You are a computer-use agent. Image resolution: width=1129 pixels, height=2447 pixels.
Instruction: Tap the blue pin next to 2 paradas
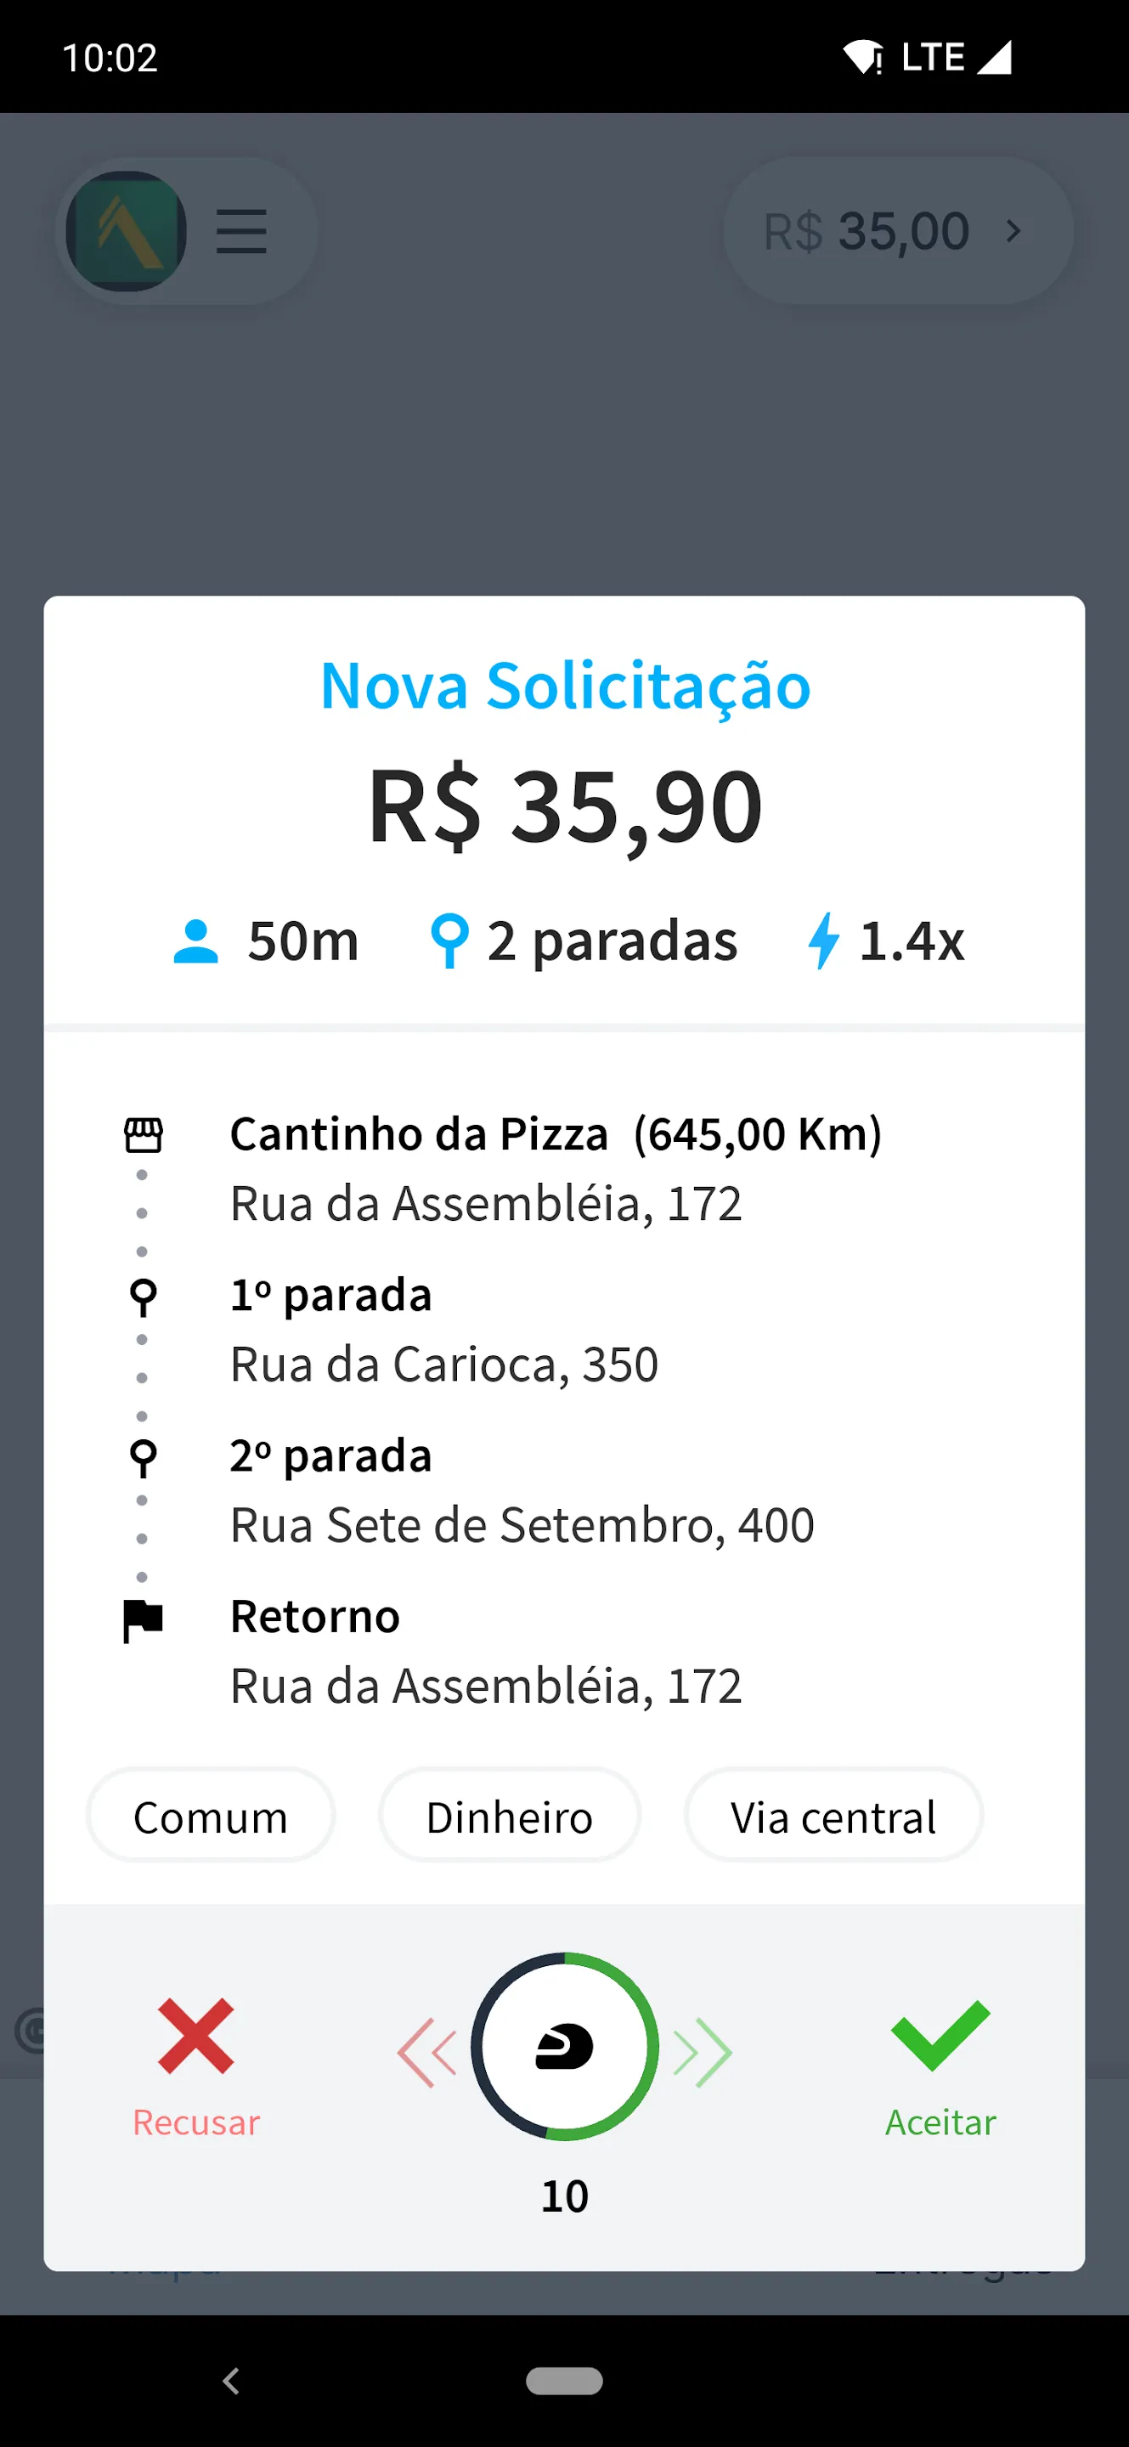coord(449,941)
